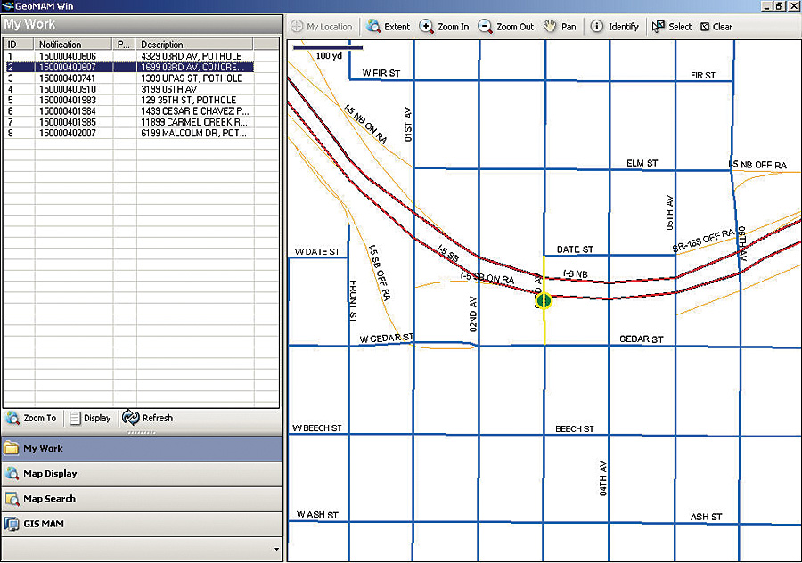Click the Extent toolbar label

[397, 27]
